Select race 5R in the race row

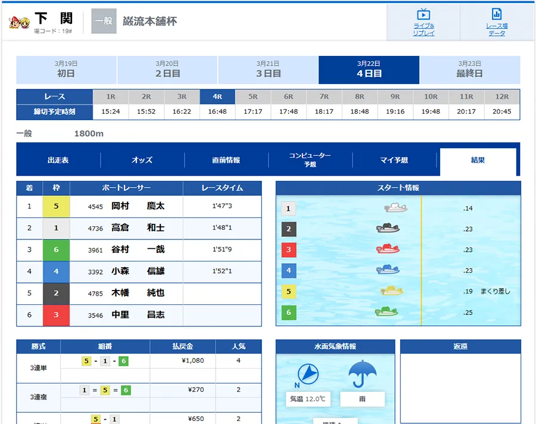point(253,96)
